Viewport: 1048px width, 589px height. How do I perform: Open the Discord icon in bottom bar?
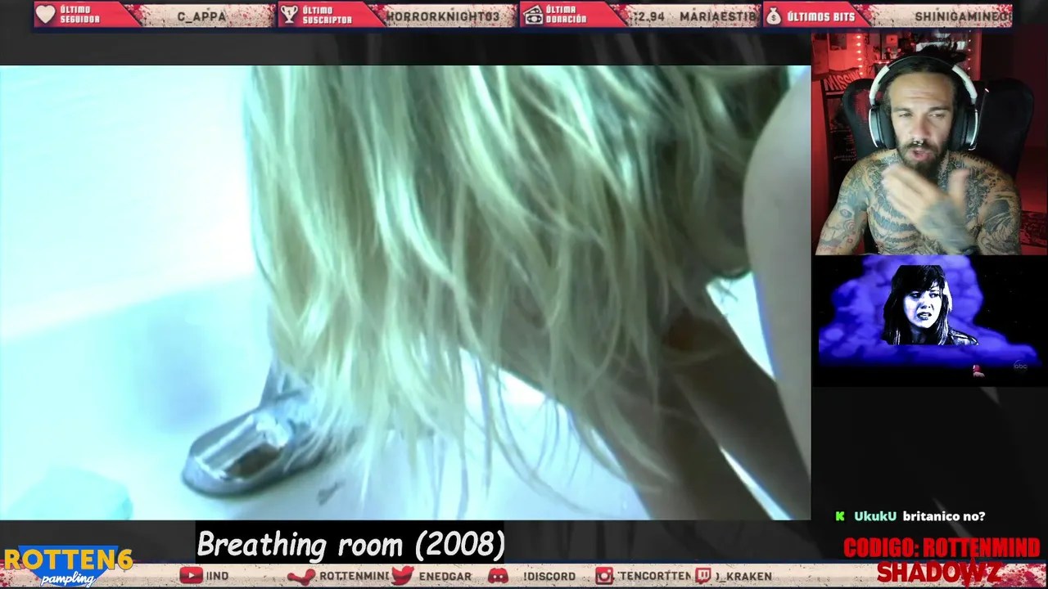point(498,576)
